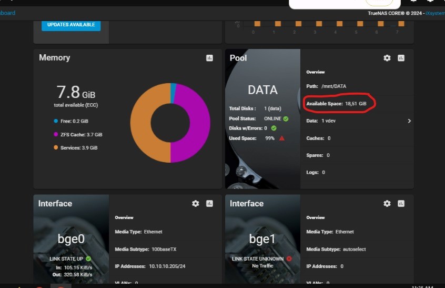Click purple ZFS Cache segment in donut chart
Screen dimensions: 445x288
click(x=195, y=121)
